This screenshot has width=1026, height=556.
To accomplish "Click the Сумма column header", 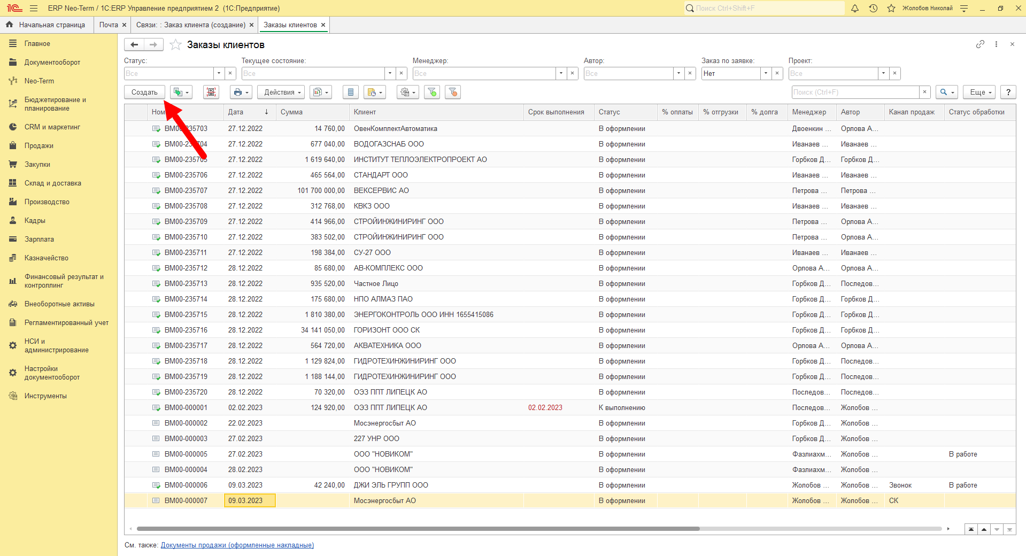I will coord(313,112).
